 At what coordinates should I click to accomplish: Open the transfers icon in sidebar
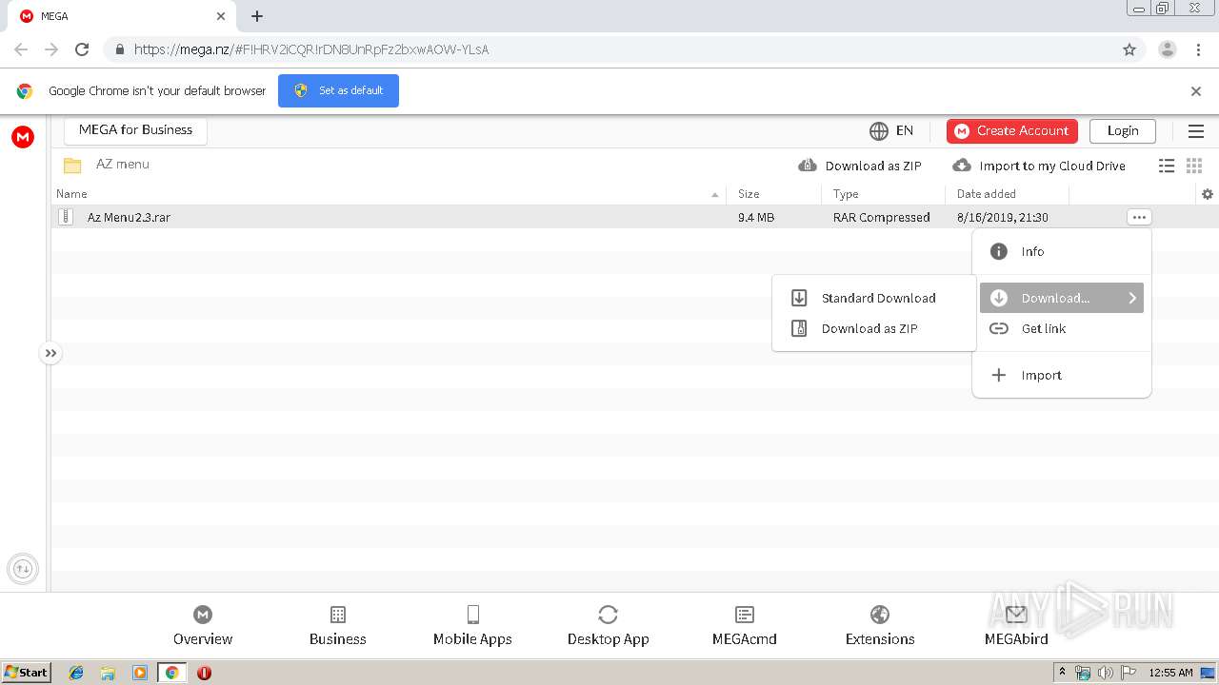[23, 569]
